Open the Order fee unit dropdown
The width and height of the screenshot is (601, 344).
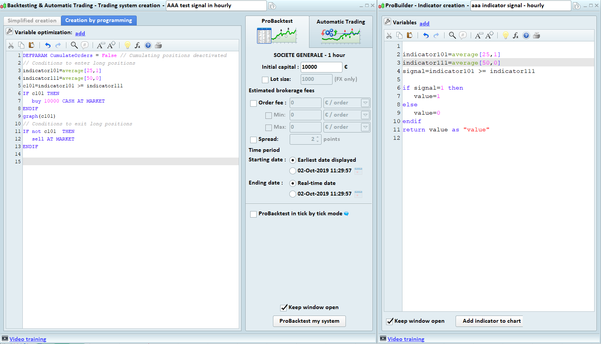click(365, 103)
